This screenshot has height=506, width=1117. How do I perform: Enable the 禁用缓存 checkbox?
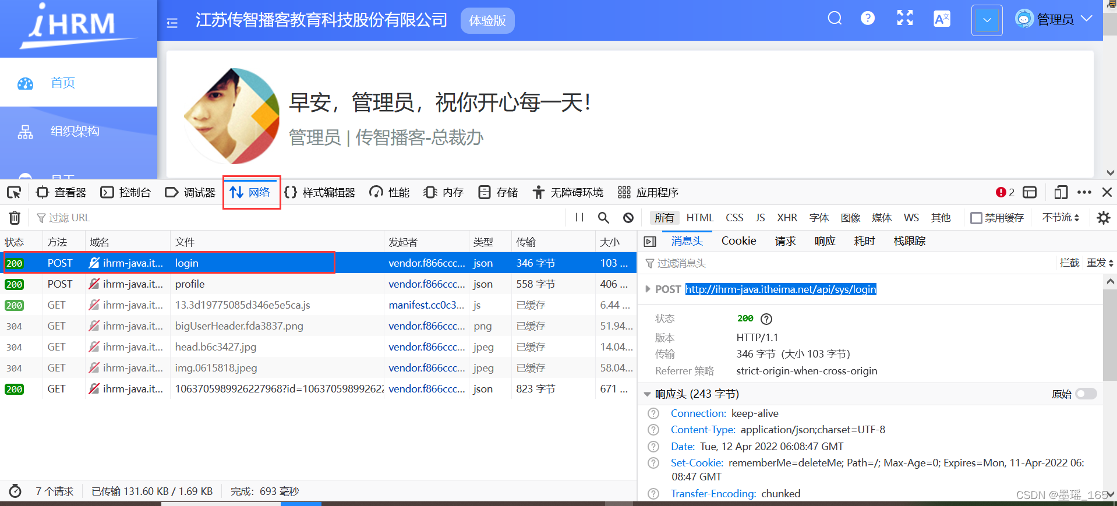tap(977, 218)
